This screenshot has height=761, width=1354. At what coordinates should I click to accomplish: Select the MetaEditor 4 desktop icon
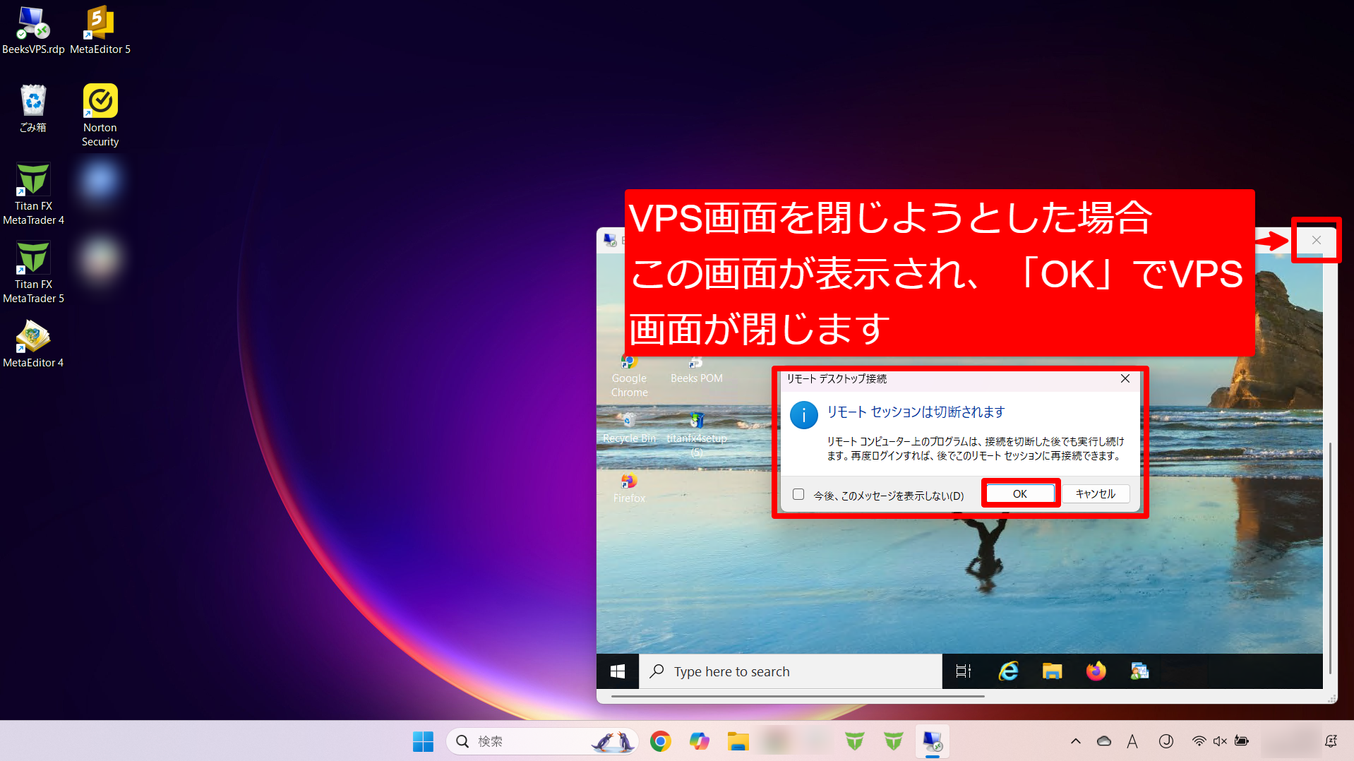pyautogui.click(x=33, y=343)
